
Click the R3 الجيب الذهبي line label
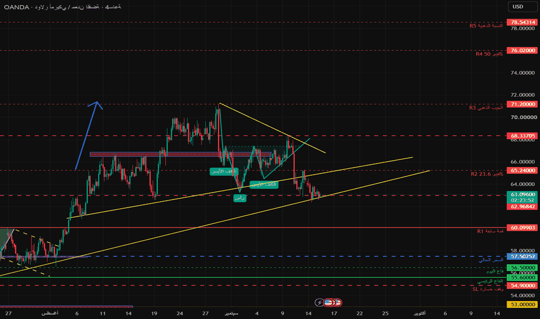point(486,108)
